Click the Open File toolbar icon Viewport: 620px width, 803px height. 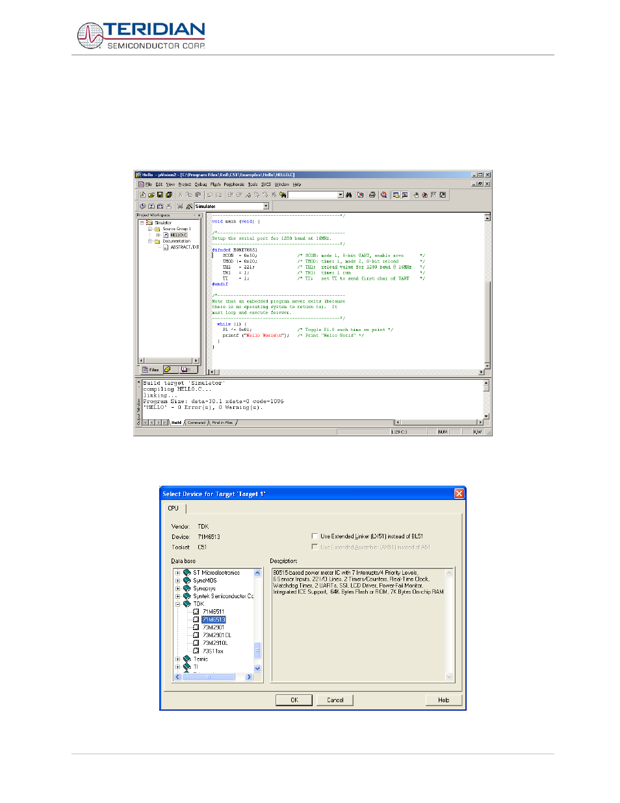(151, 195)
